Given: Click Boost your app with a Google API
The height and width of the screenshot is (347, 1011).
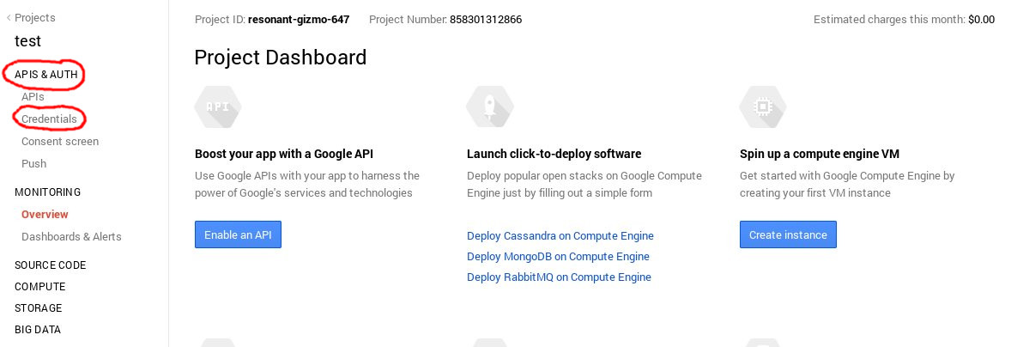Looking at the screenshot, I should 284,154.
